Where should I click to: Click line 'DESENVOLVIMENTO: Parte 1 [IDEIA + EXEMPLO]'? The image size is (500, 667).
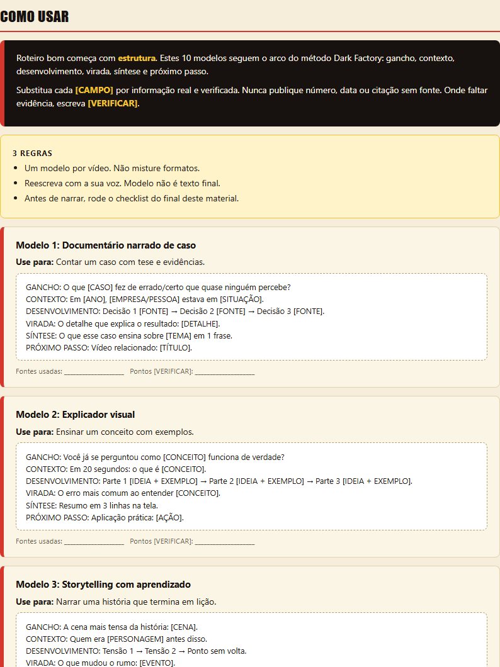[x=219, y=481]
